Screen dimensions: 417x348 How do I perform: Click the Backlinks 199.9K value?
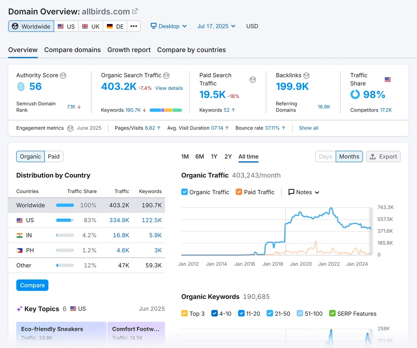(292, 86)
